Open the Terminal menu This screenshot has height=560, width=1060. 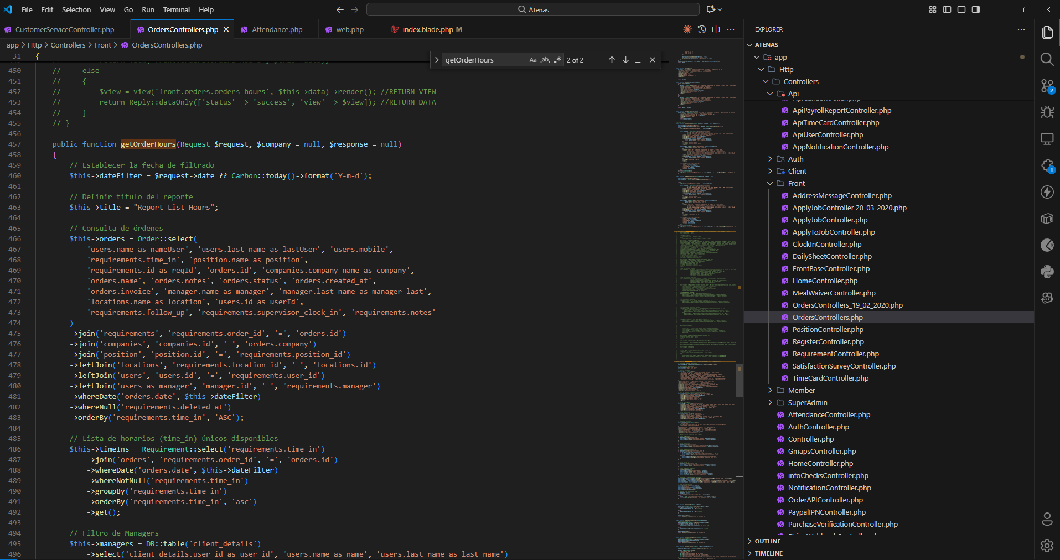point(176,9)
